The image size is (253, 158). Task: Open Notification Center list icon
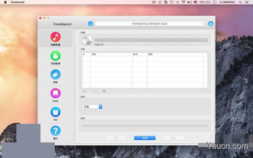point(247,2)
